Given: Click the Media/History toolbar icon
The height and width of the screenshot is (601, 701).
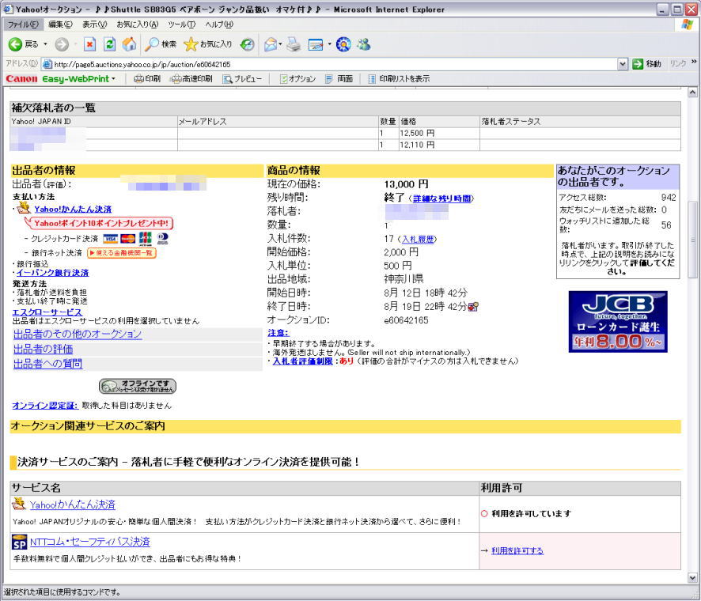Looking at the screenshot, I should tap(247, 43).
